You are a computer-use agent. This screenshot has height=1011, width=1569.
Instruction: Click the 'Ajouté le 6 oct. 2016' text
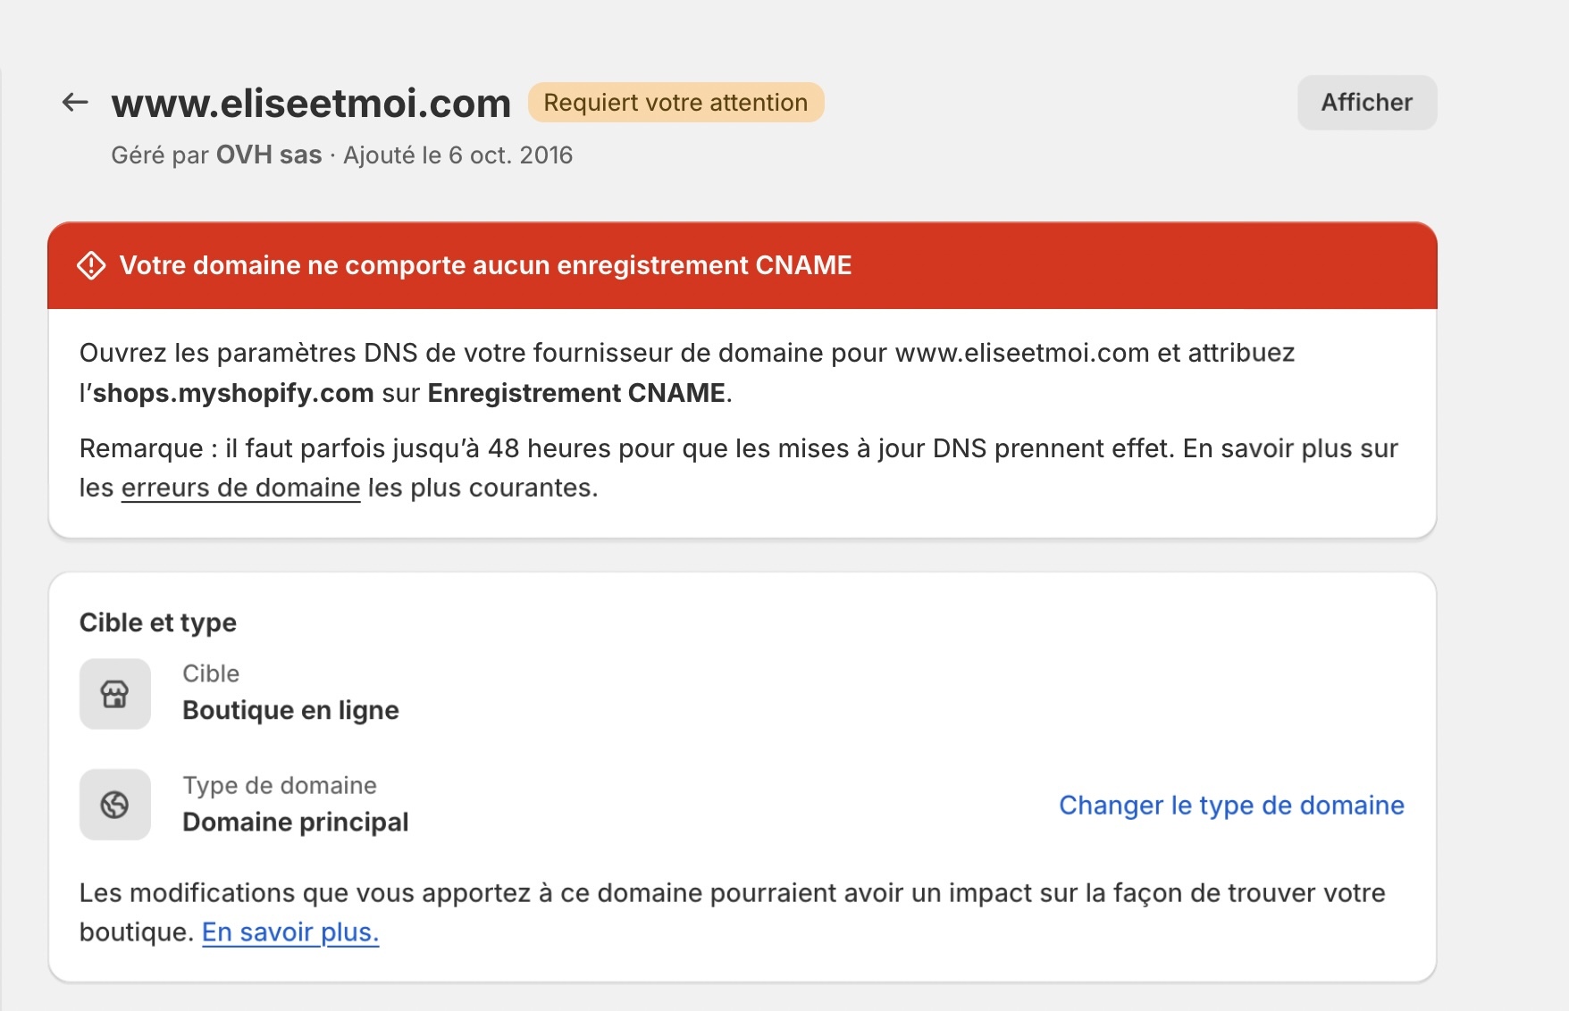[x=457, y=155]
